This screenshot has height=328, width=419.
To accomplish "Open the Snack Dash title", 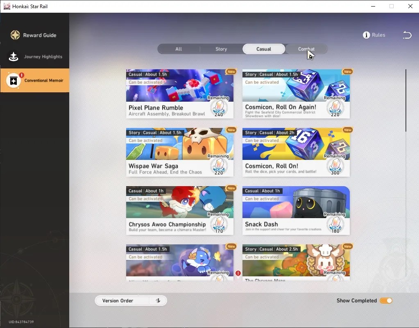I will 261,224.
